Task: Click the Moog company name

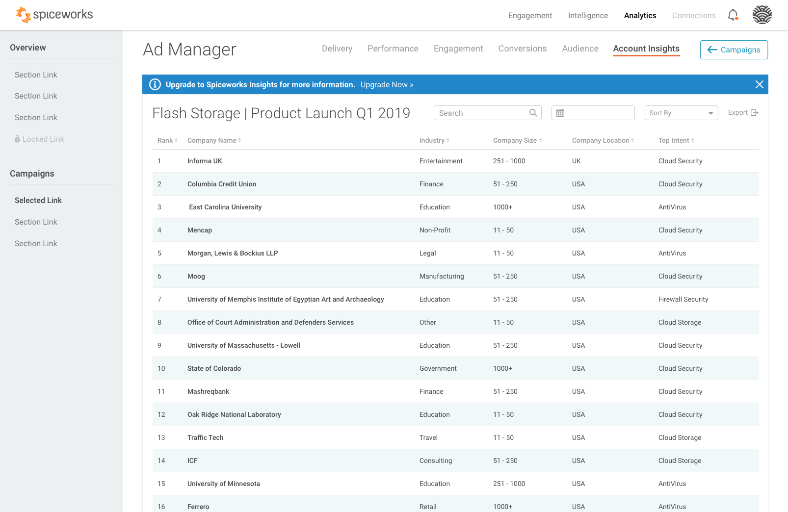Action: [x=196, y=276]
